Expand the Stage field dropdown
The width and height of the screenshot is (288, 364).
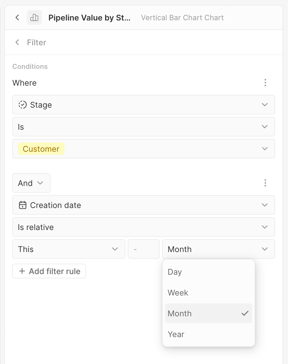pos(265,105)
